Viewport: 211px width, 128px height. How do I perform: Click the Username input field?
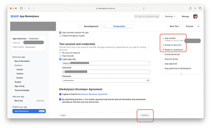click(106, 72)
